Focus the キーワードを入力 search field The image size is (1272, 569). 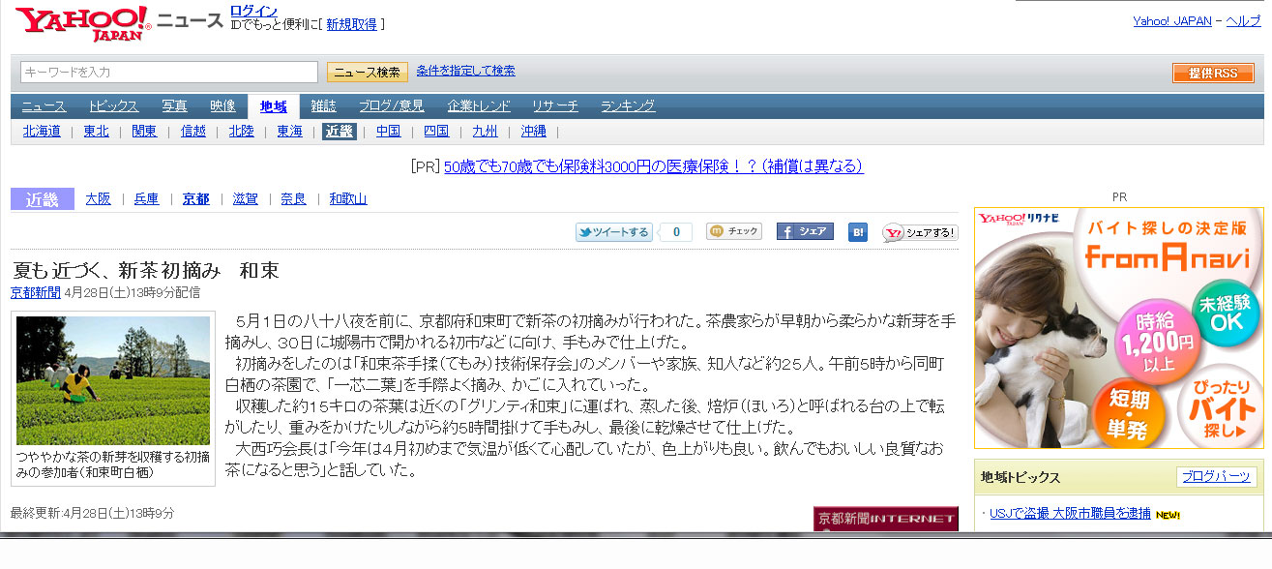tap(169, 73)
